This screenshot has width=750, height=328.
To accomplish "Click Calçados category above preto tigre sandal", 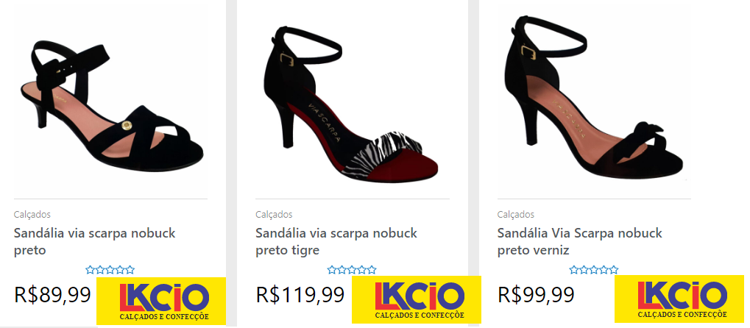I will (274, 215).
